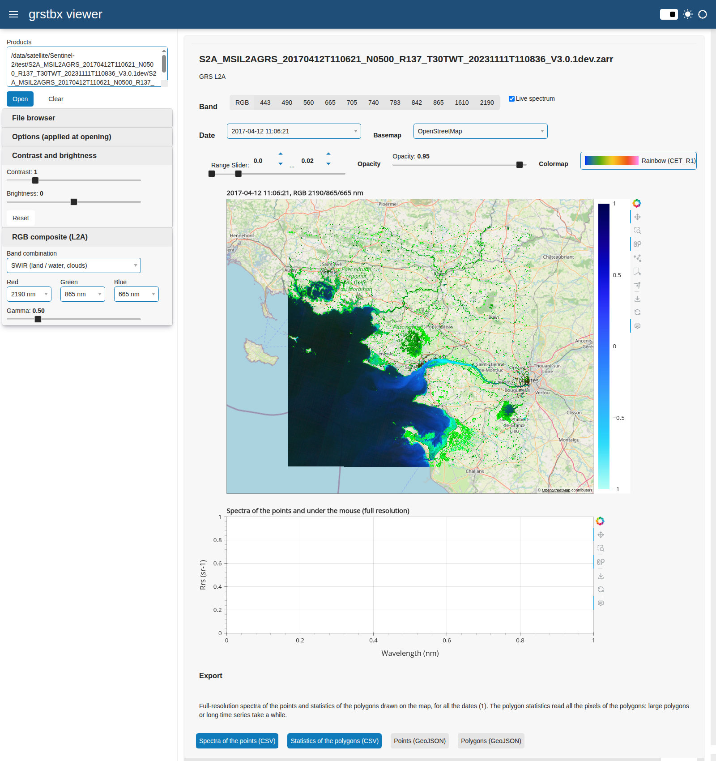Click the Clear button
Screen dimensions: 716x761
[56, 99]
